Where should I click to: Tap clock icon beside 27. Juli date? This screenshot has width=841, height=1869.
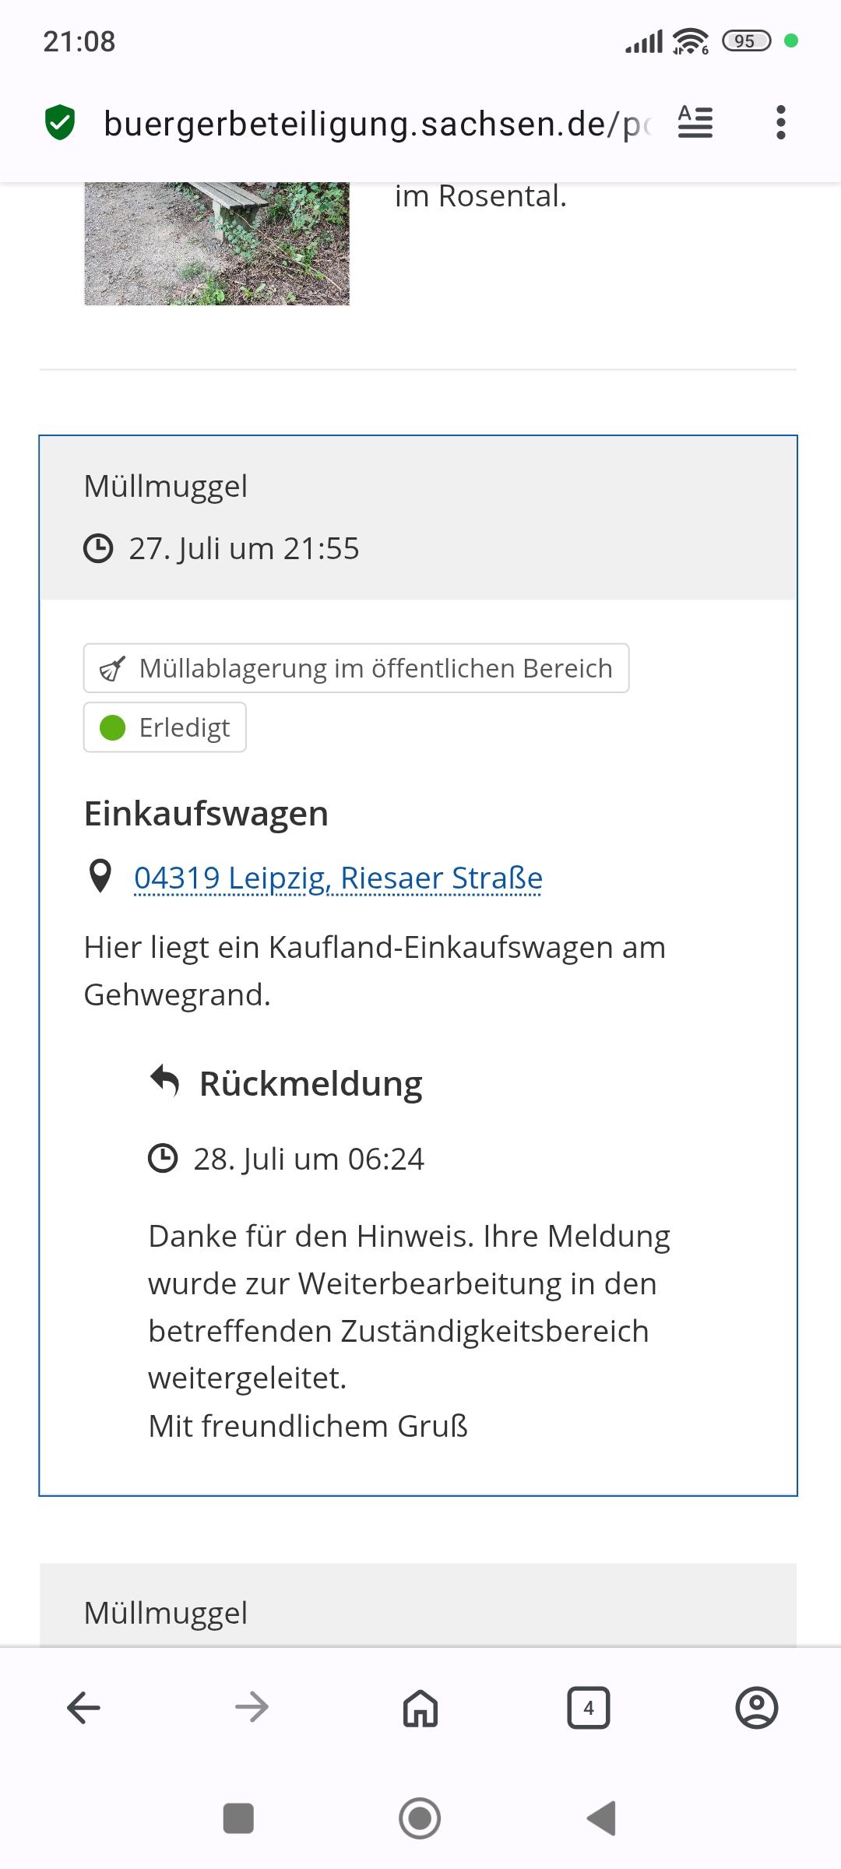point(98,548)
